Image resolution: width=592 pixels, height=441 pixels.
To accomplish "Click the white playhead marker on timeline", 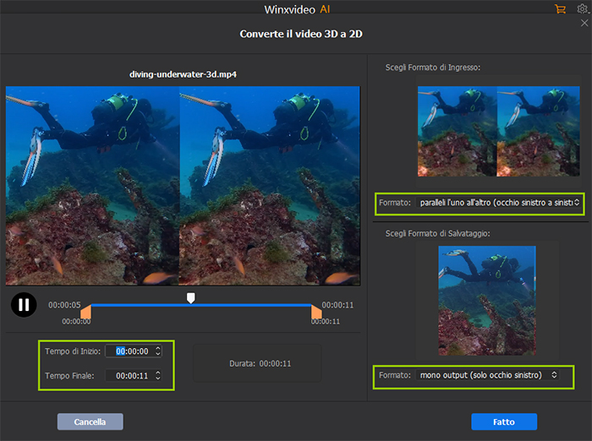I will pos(191,297).
